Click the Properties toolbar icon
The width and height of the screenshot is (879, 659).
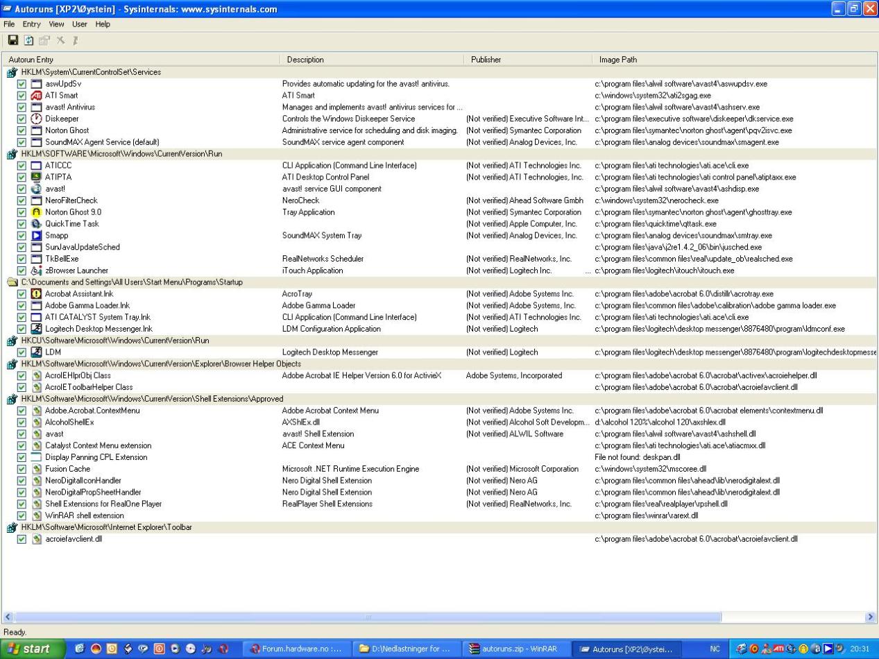(44, 41)
